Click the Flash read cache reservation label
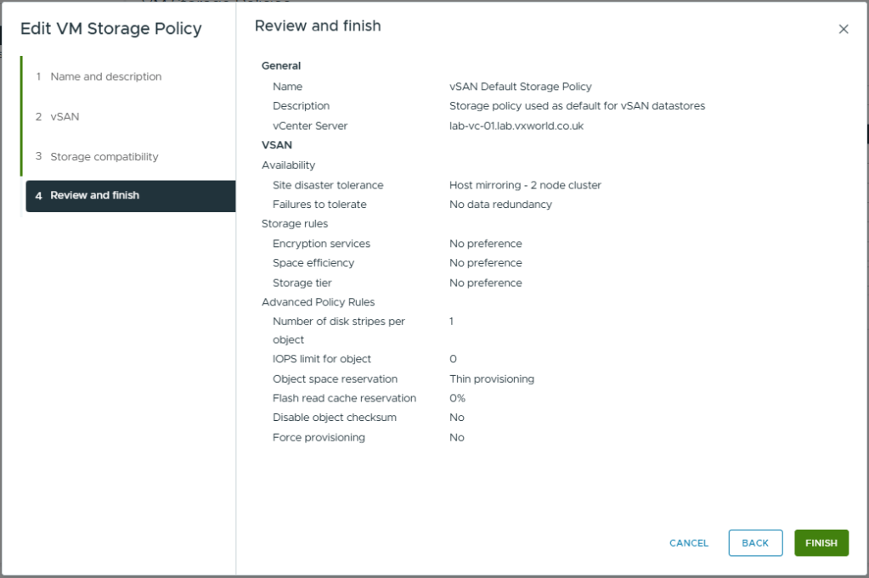Viewport: 869px width, 578px height. (x=344, y=398)
